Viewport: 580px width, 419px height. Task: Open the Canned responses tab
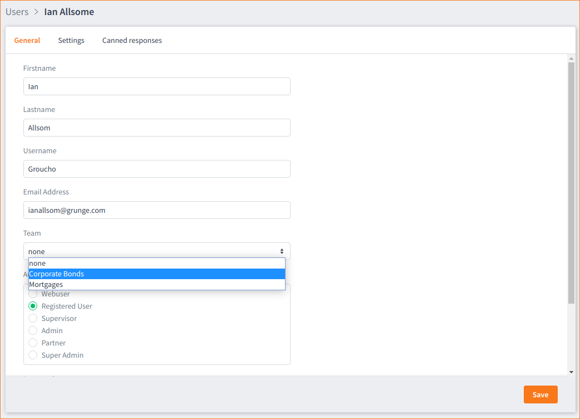pos(132,40)
